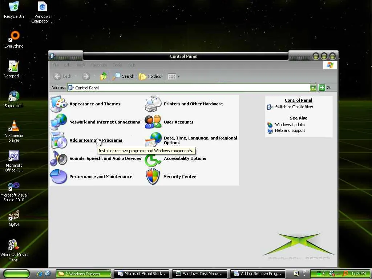
Task: Open the Security Center shield icon
Action: (153, 176)
